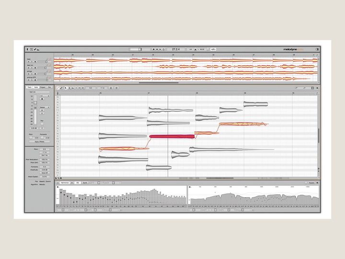345x259 pixels.
Task: Toggle the left info pane icon
Action: click(27, 49)
